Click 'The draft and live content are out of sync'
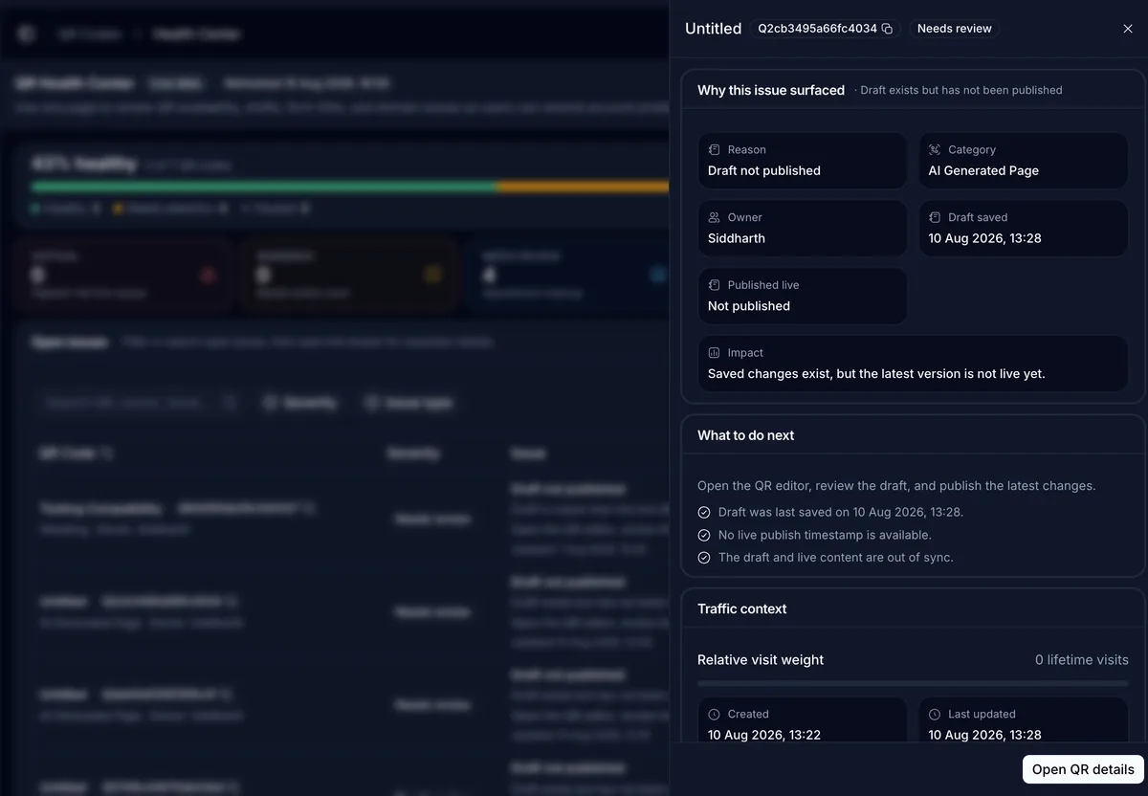This screenshot has height=796, width=1148. click(836, 558)
